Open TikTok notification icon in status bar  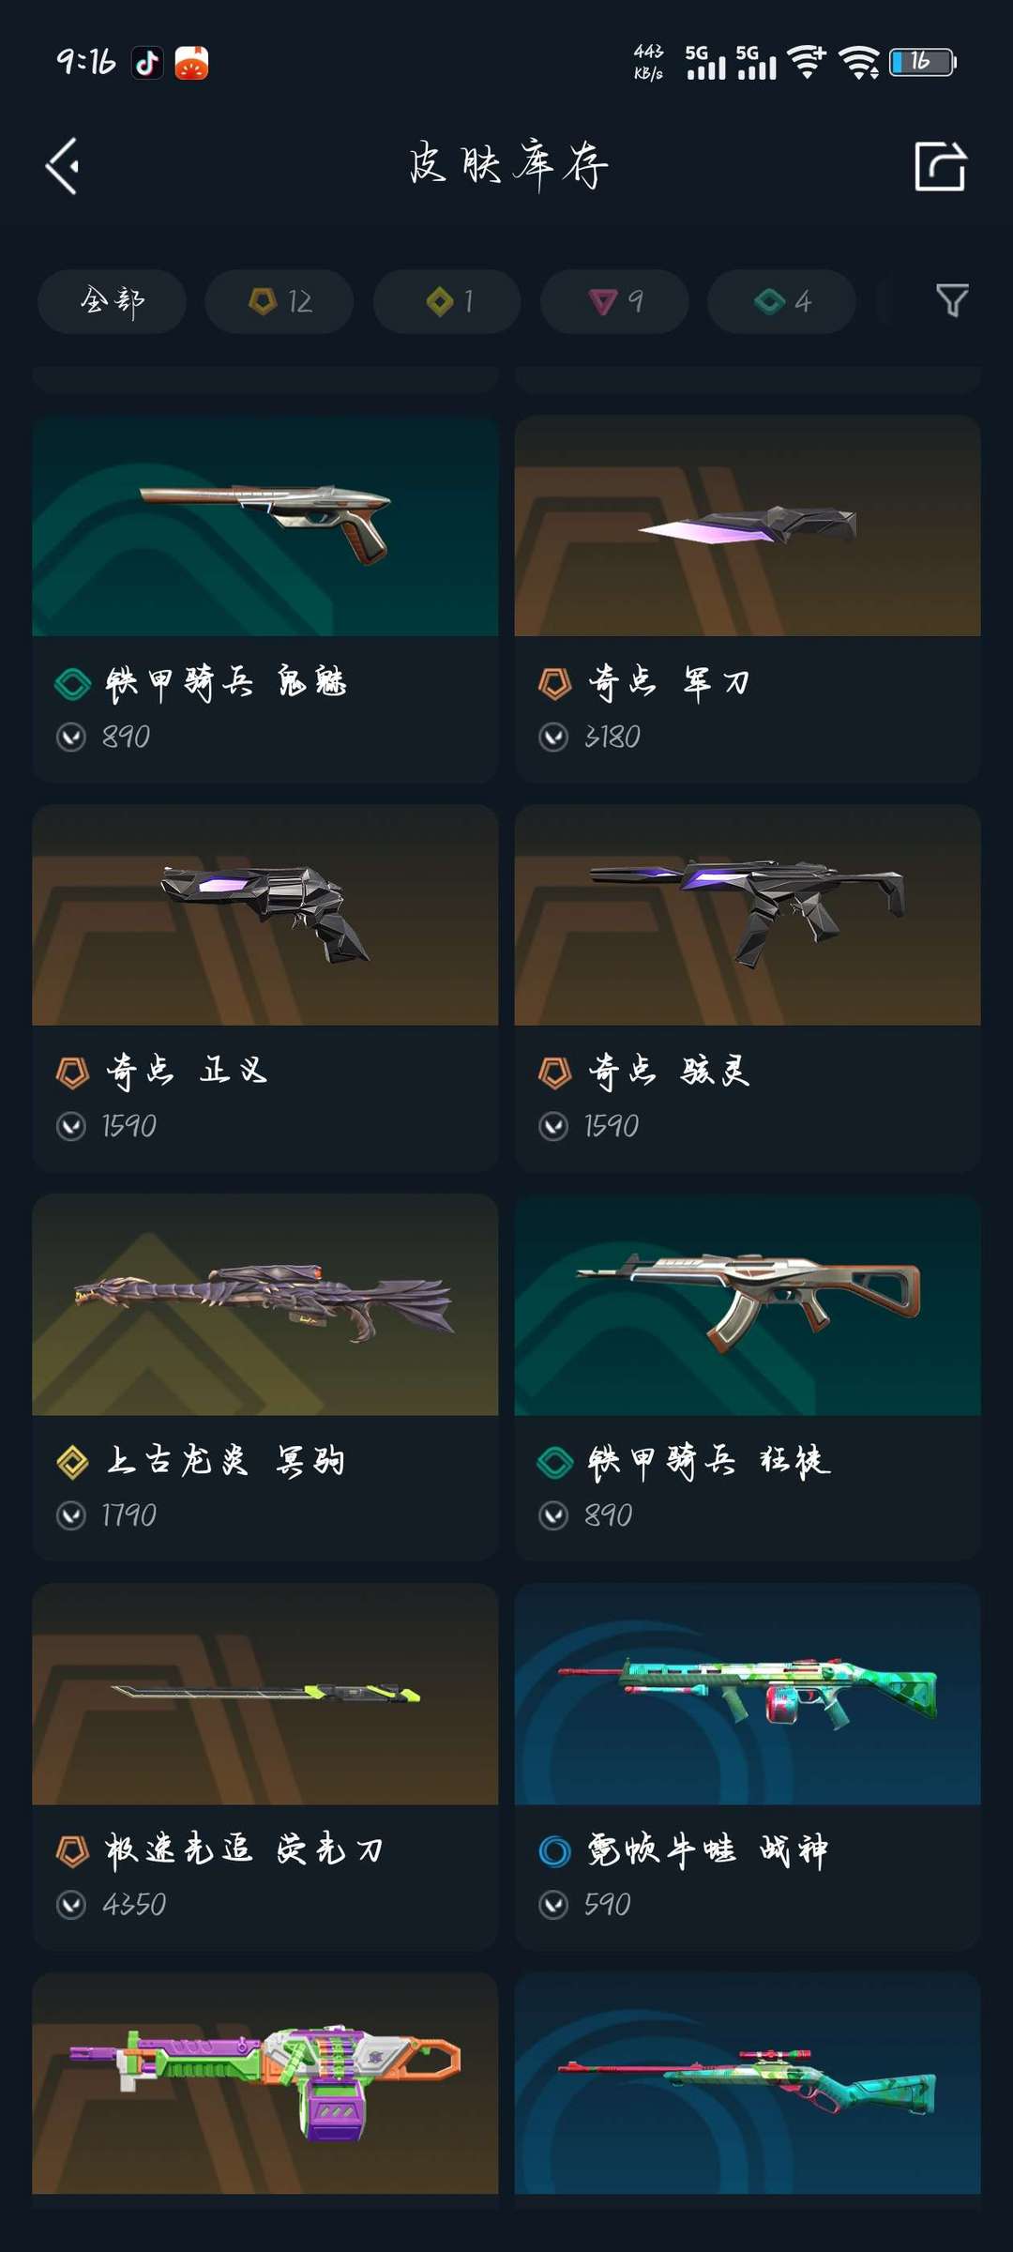pos(146,63)
